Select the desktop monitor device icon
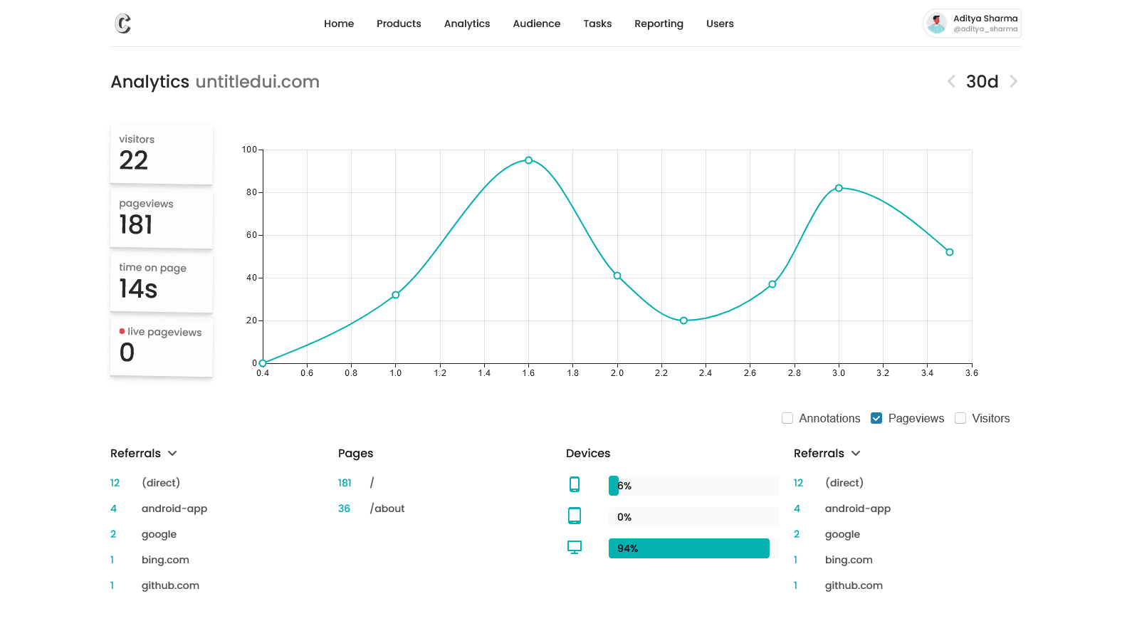Screen dimensions: 1132x621 click(x=575, y=547)
